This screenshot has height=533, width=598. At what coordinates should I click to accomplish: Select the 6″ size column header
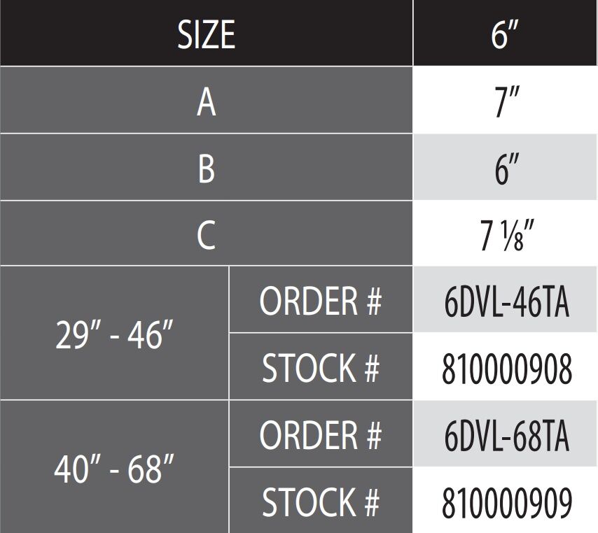click(x=506, y=34)
